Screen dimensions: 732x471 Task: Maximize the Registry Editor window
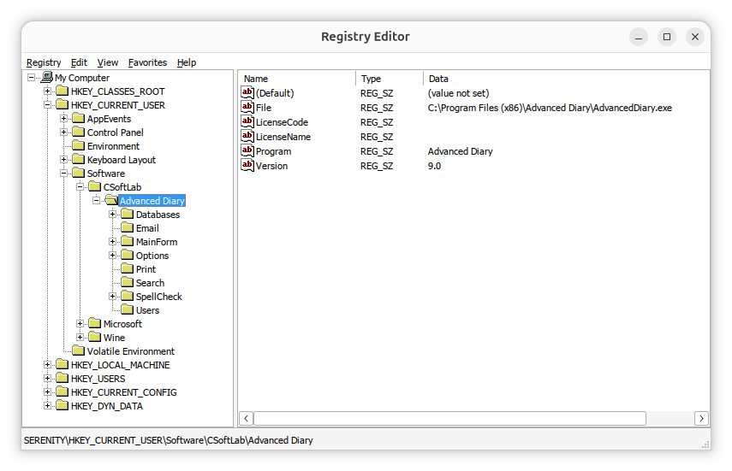[x=667, y=37]
